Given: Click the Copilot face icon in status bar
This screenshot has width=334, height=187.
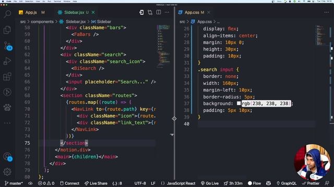Looking at the screenshot, I should [x=268, y=183].
